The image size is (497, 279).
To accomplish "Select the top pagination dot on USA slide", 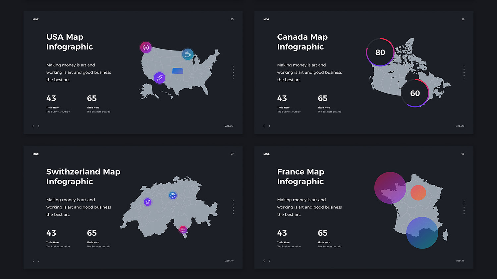I will [x=233, y=66].
